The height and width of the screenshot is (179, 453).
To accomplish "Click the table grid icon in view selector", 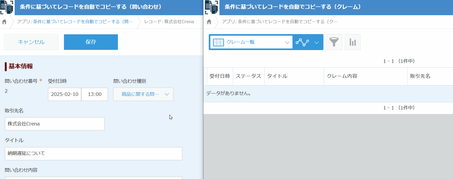I will click(x=218, y=42).
